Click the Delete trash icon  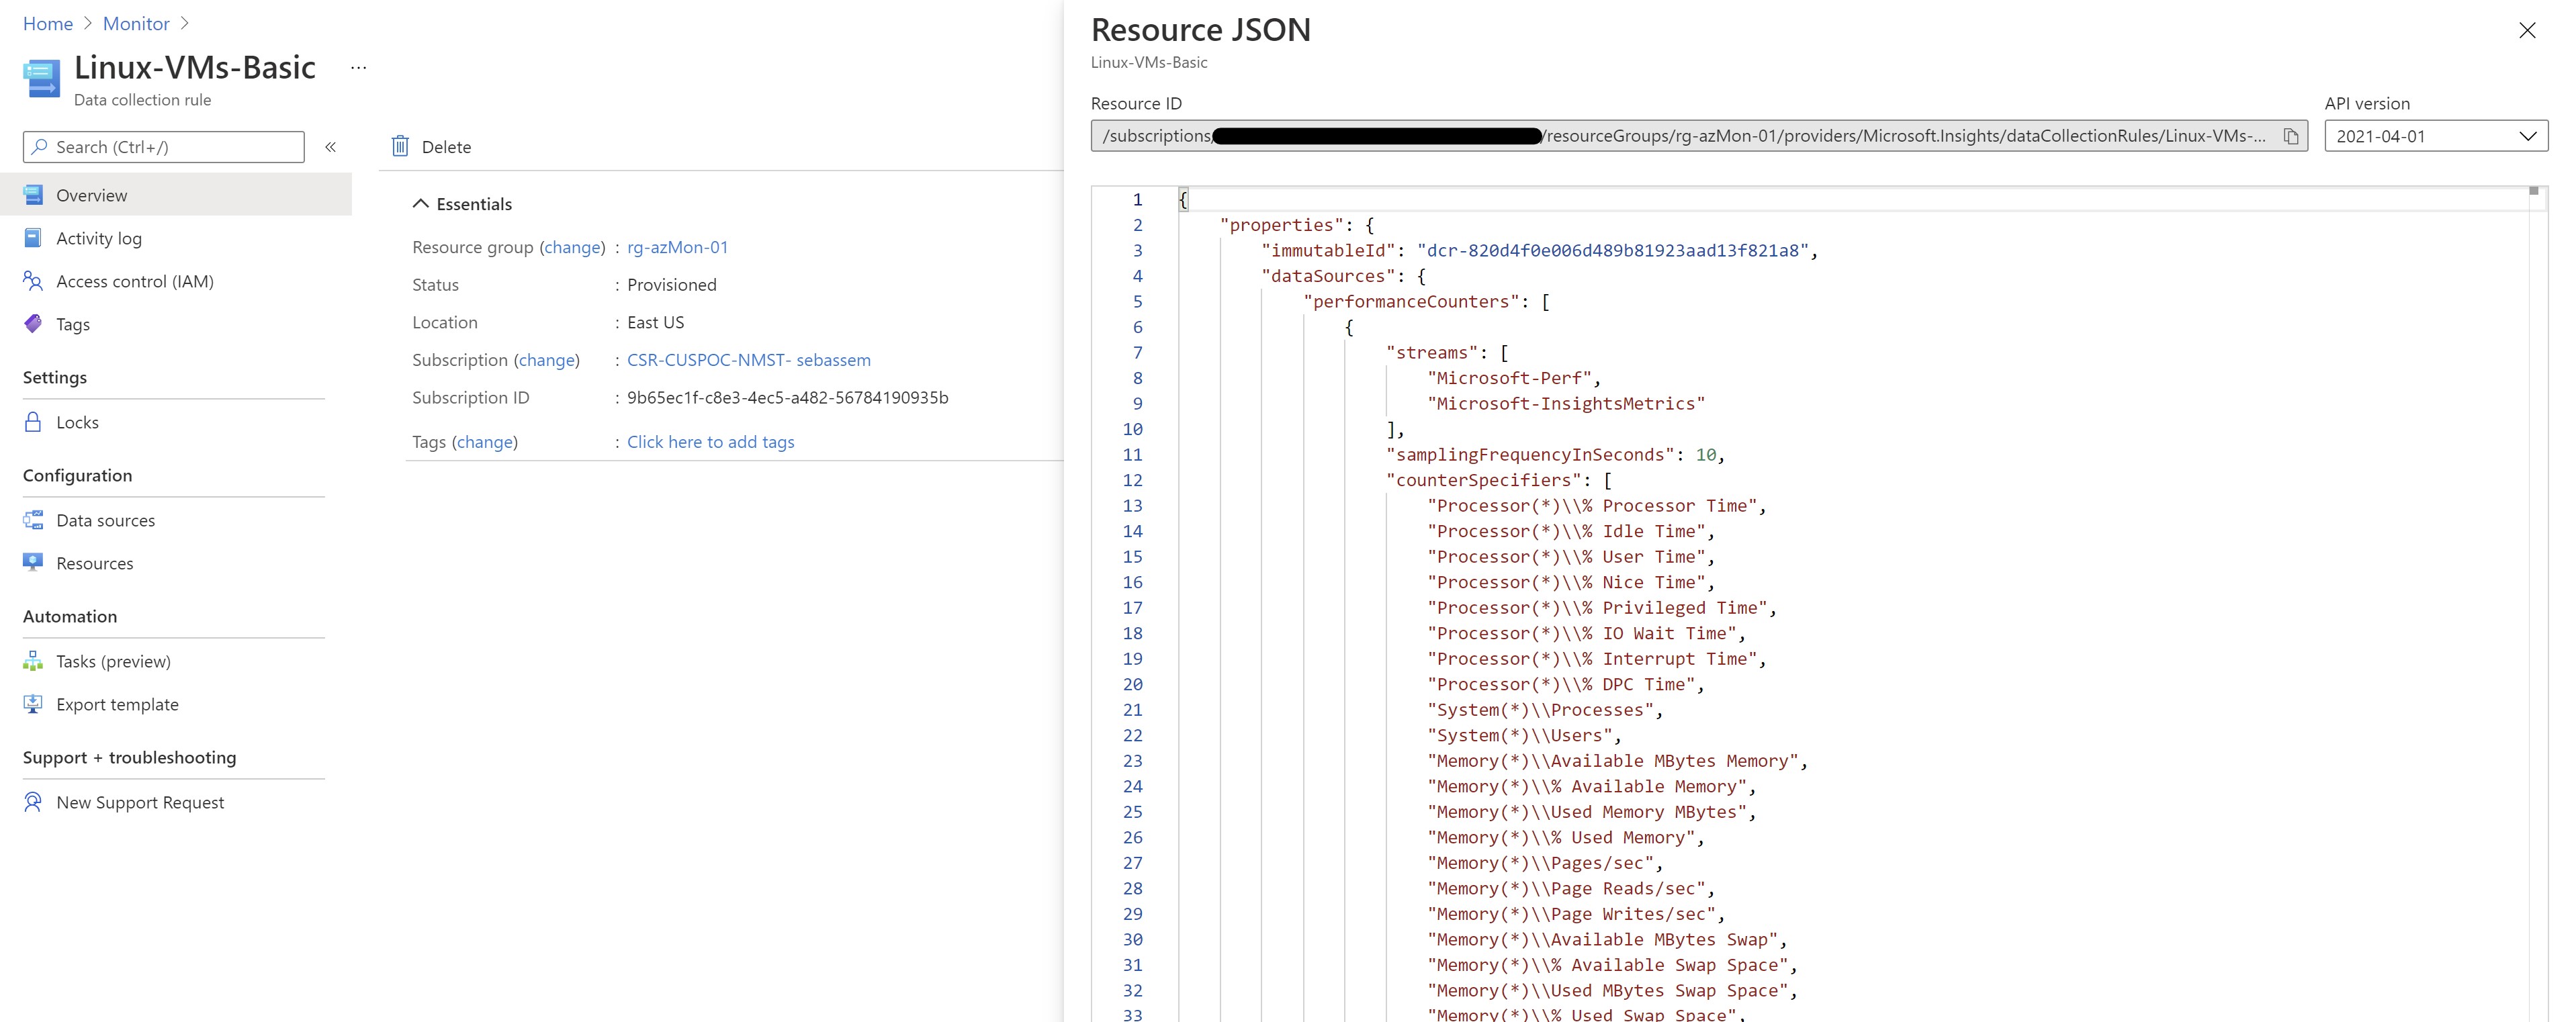click(400, 146)
